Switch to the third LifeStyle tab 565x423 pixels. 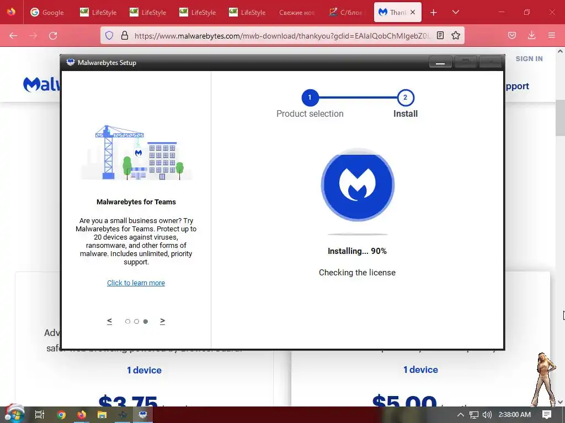(198, 12)
